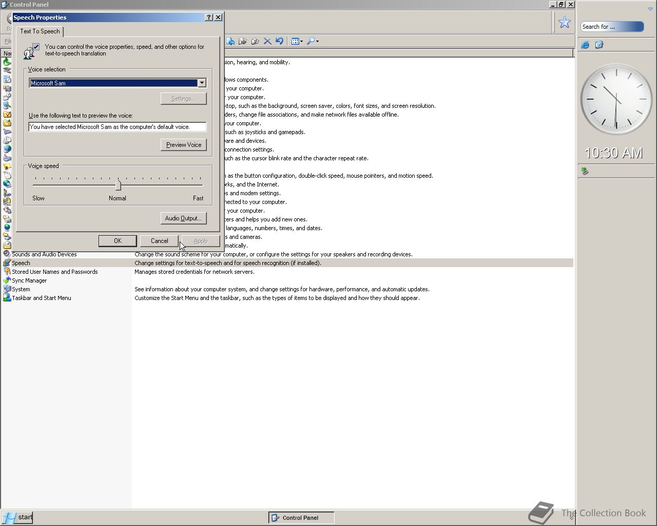Click the Taskbar and Start Menu icon

pos(7,298)
